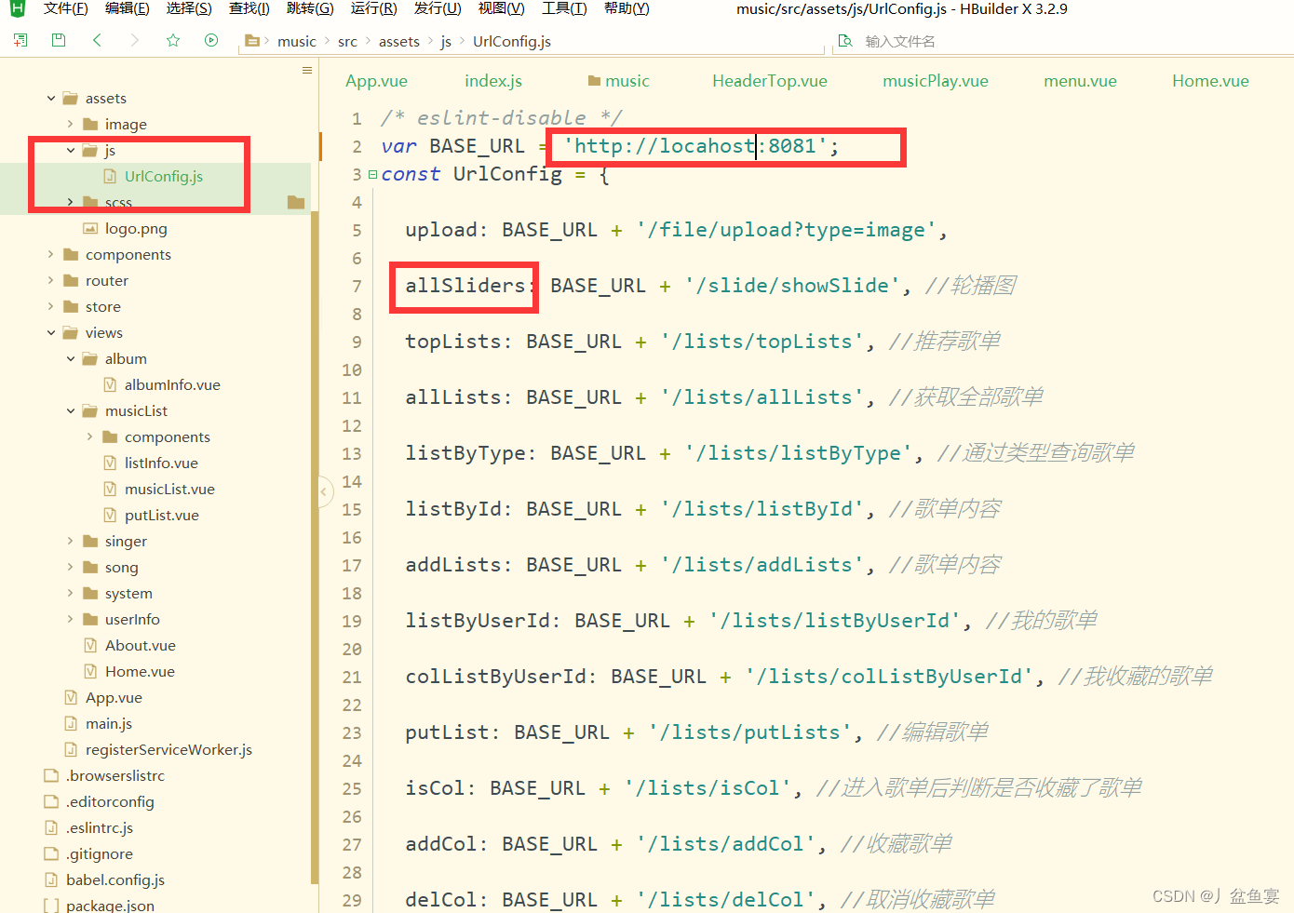This screenshot has width=1294, height=913.
Task: Switch to the musicPlay.vue tab
Action: (935, 81)
